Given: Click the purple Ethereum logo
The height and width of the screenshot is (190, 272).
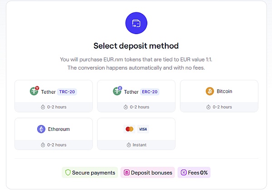Looking at the screenshot, I should 41,129.
